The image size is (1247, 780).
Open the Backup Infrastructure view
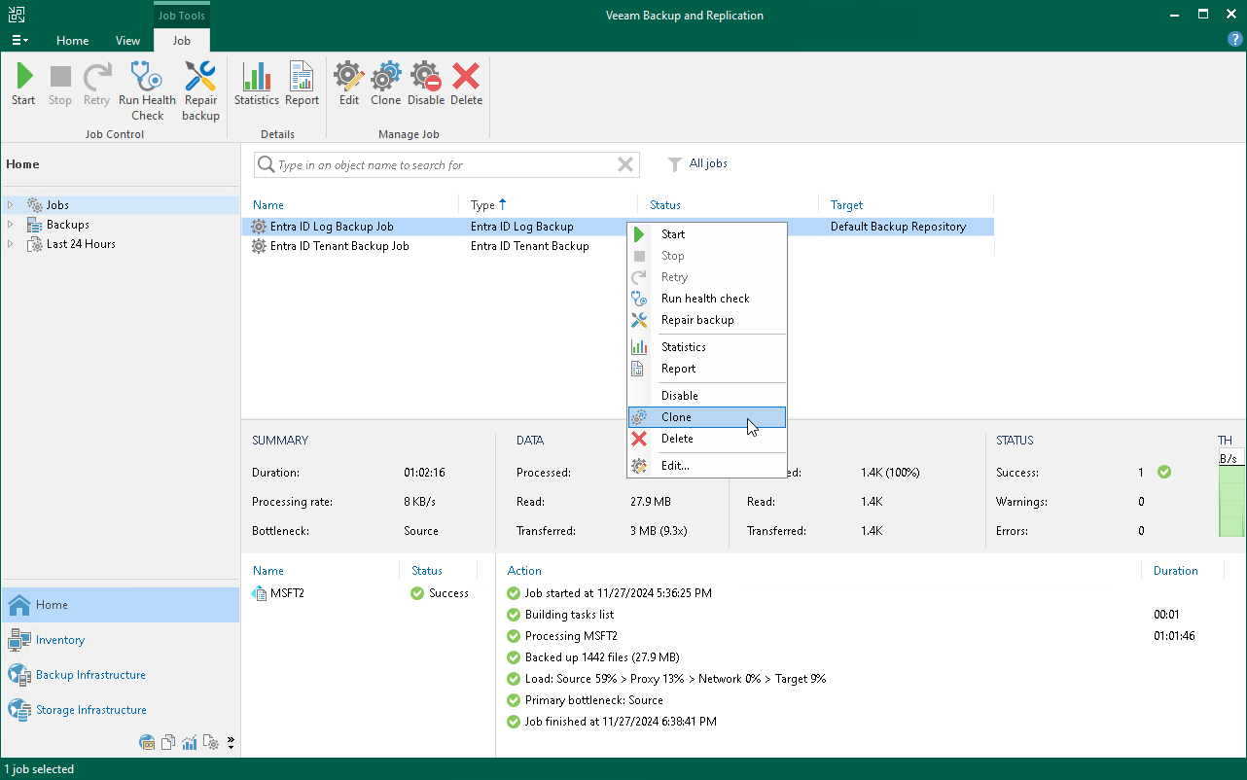tap(120, 675)
